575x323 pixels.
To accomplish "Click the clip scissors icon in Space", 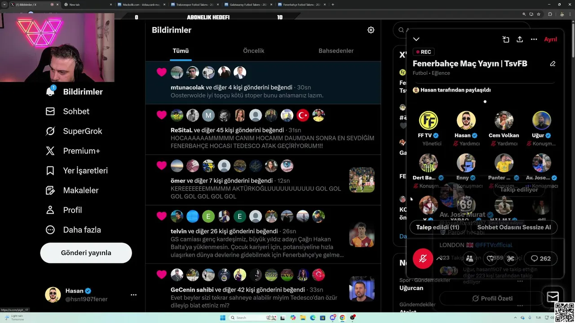I will click(x=511, y=258).
